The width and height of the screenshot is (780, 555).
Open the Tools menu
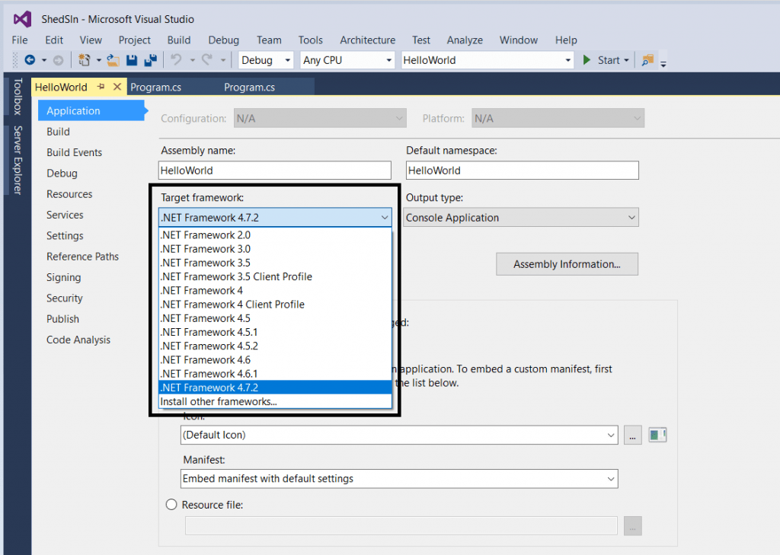pyautogui.click(x=311, y=40)
